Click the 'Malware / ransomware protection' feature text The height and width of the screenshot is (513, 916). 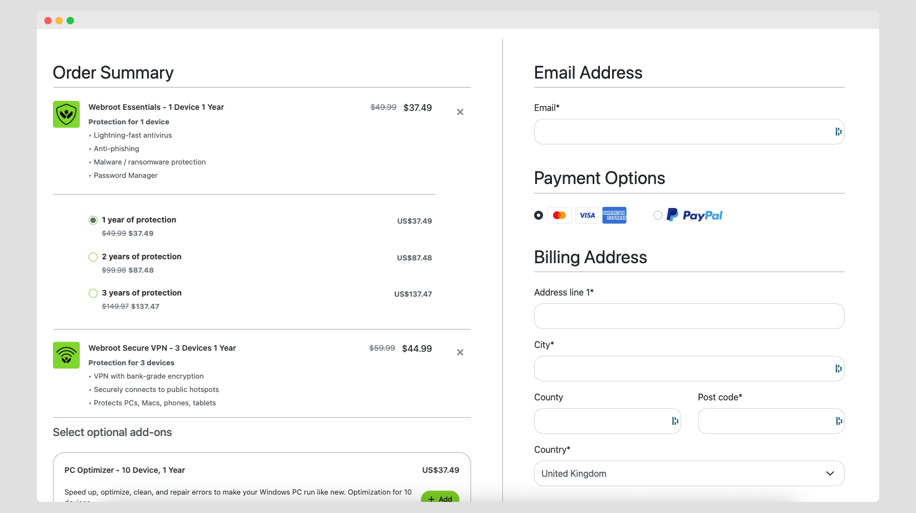[x=150, y=162]
